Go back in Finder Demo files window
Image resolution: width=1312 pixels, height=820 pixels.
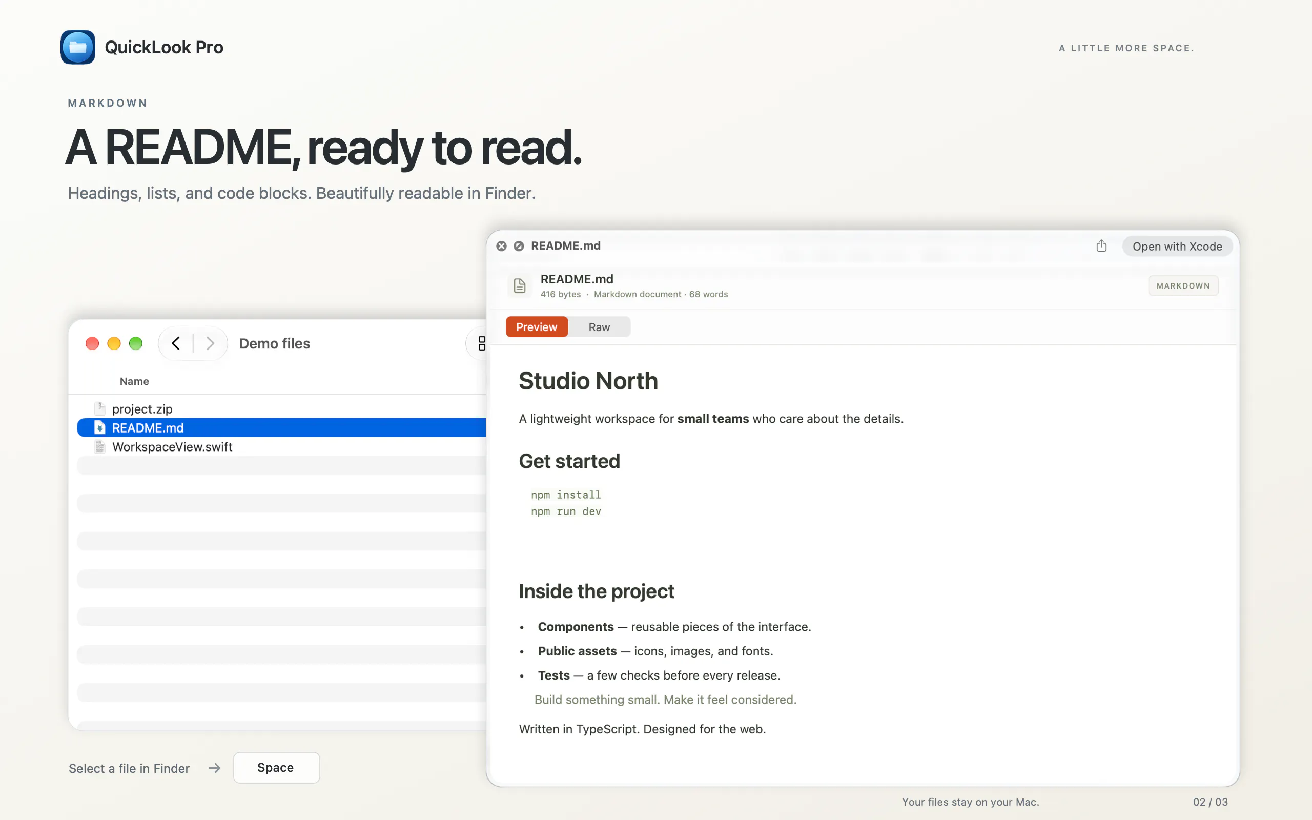176,343
